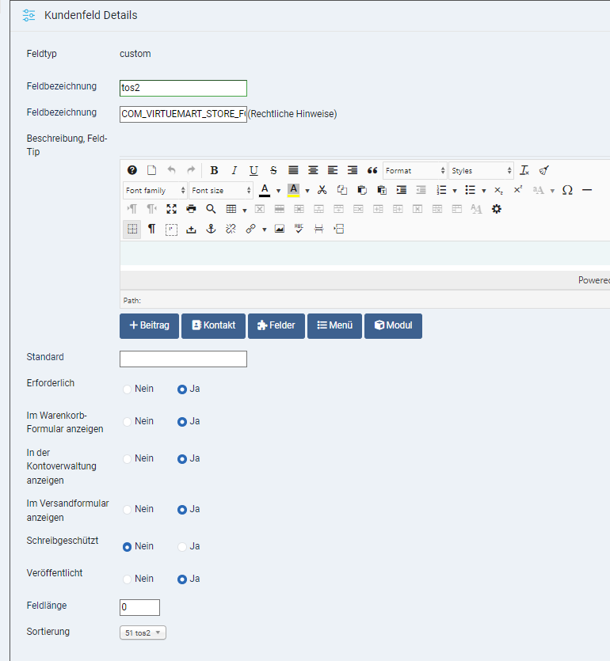Click the Feldlänge input field

pos(139,607)
